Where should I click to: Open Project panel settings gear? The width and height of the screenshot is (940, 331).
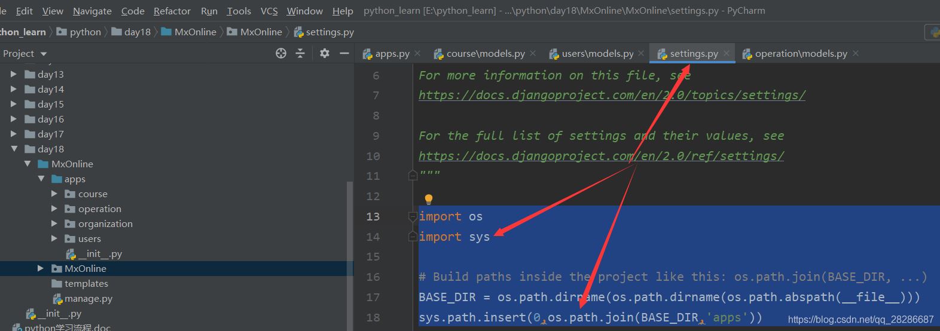(325, 54)
